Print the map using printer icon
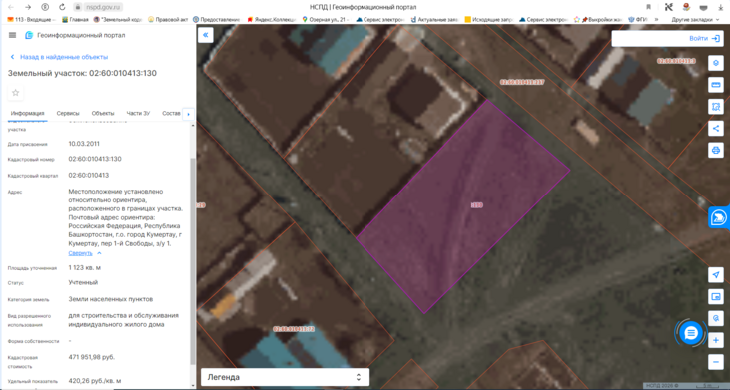This screenshot has width=730, height=390. point(716,151)
